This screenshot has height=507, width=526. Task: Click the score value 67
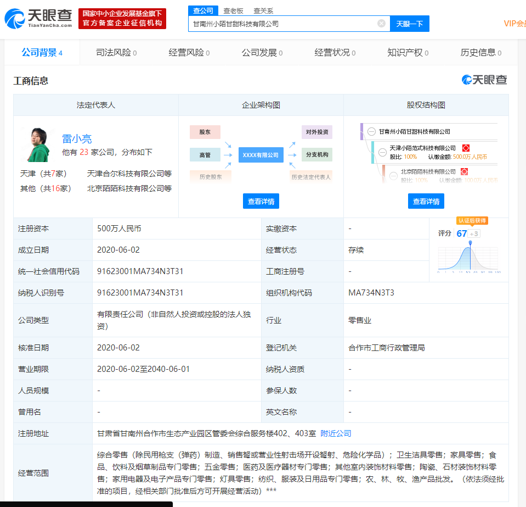(462, 233)
